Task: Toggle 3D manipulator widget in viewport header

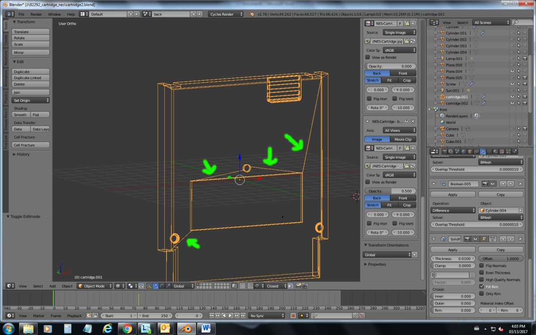Action: click(x=149, y=286)
